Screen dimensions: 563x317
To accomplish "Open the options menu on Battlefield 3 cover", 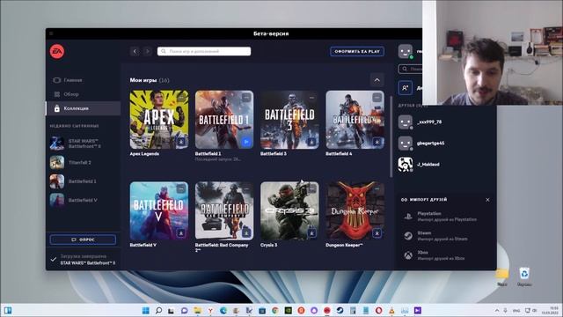I will pos(311,98).
